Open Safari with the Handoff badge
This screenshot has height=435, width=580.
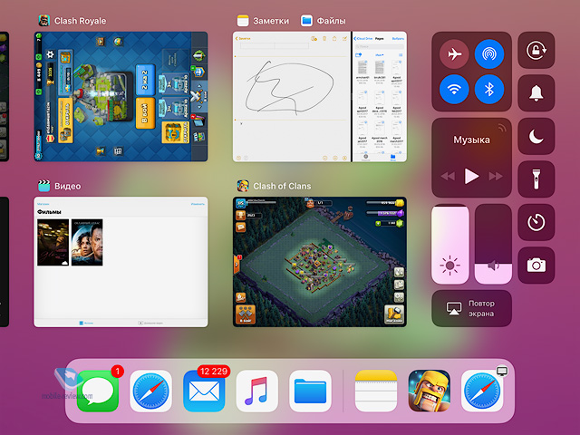482,391
